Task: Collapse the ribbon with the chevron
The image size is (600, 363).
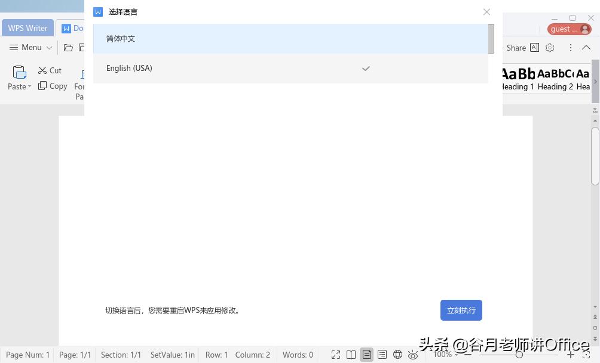Action: click(x=586, y=48)
